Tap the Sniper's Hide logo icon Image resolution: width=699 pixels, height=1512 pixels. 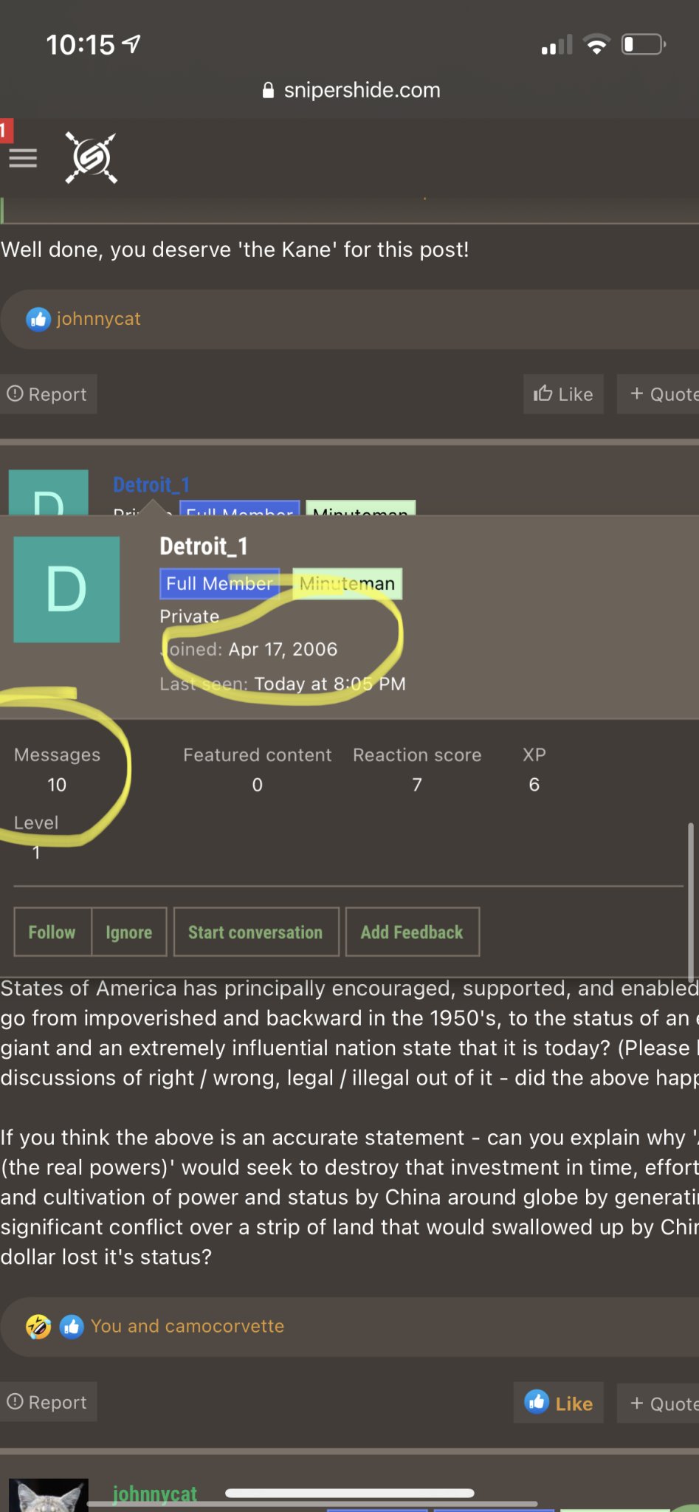pyautogui.click(x=91, y=157)
